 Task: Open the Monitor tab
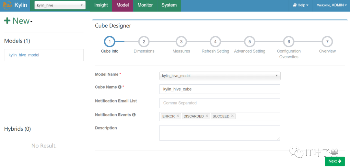pos(145,5)
